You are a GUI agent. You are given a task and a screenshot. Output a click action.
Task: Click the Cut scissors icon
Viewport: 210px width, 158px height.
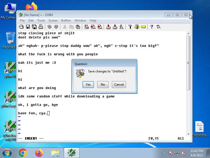pyautogui.click(x=65, y=27)
